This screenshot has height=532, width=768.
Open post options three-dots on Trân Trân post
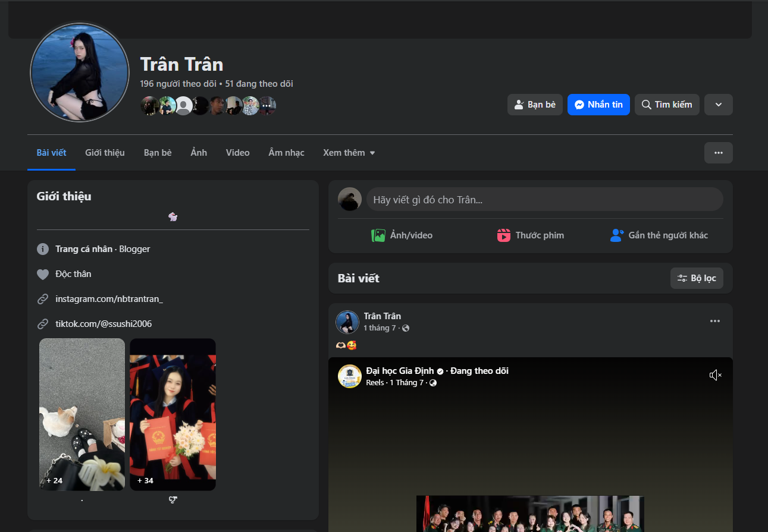coord(715,321)
